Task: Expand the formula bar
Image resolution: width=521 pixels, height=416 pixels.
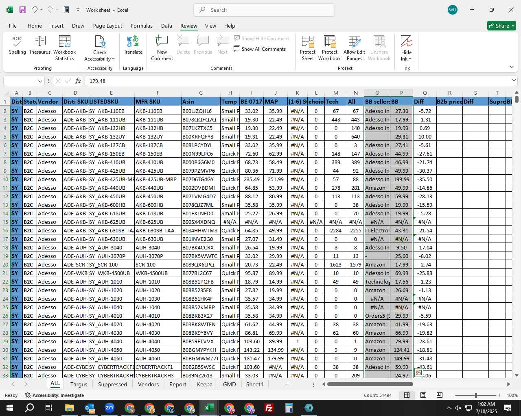Action: click(514, 80)
